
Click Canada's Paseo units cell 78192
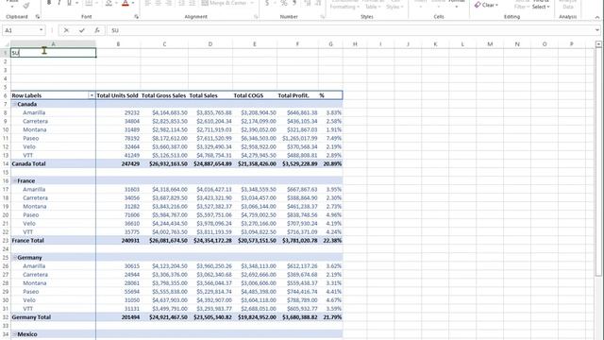point(118,138)
